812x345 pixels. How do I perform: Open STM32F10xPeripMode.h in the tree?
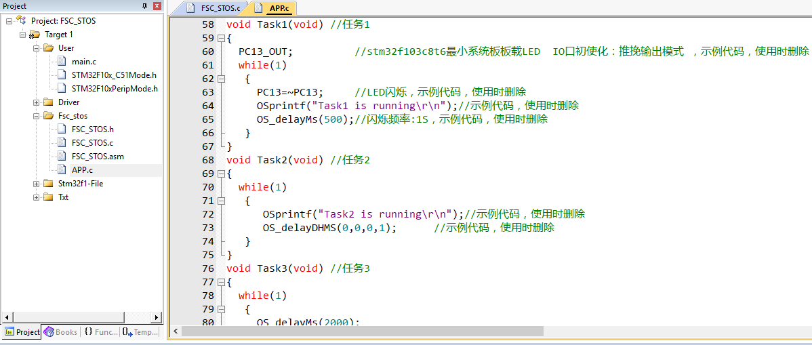coord(115,89)
